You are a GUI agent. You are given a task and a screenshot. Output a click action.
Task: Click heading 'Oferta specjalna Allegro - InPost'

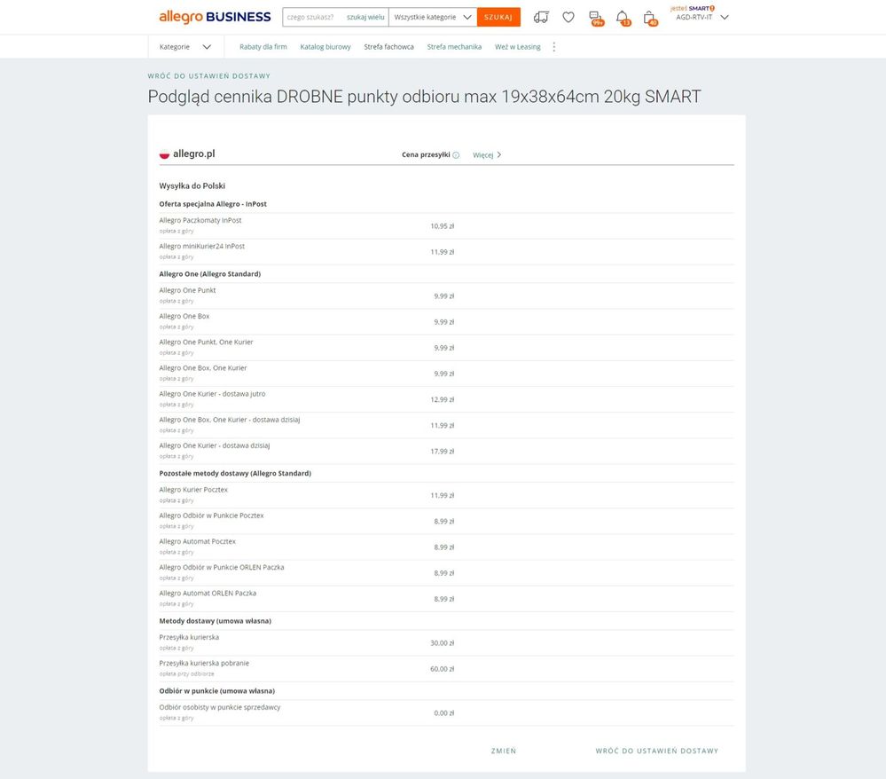coord(213,204)
